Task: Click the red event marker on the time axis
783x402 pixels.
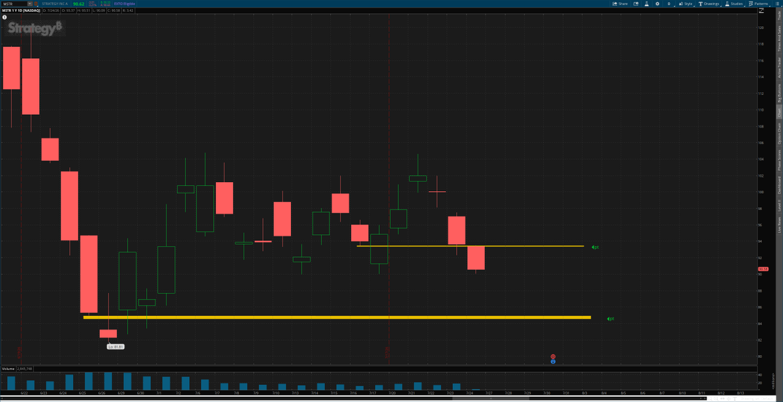Action: coord(553,357)
